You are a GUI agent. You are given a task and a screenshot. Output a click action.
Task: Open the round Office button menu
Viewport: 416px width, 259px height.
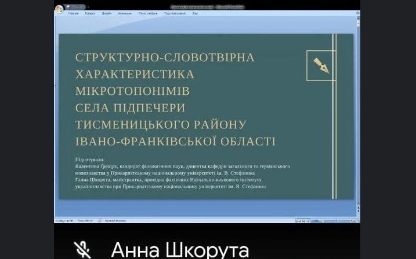pos(59,9)
